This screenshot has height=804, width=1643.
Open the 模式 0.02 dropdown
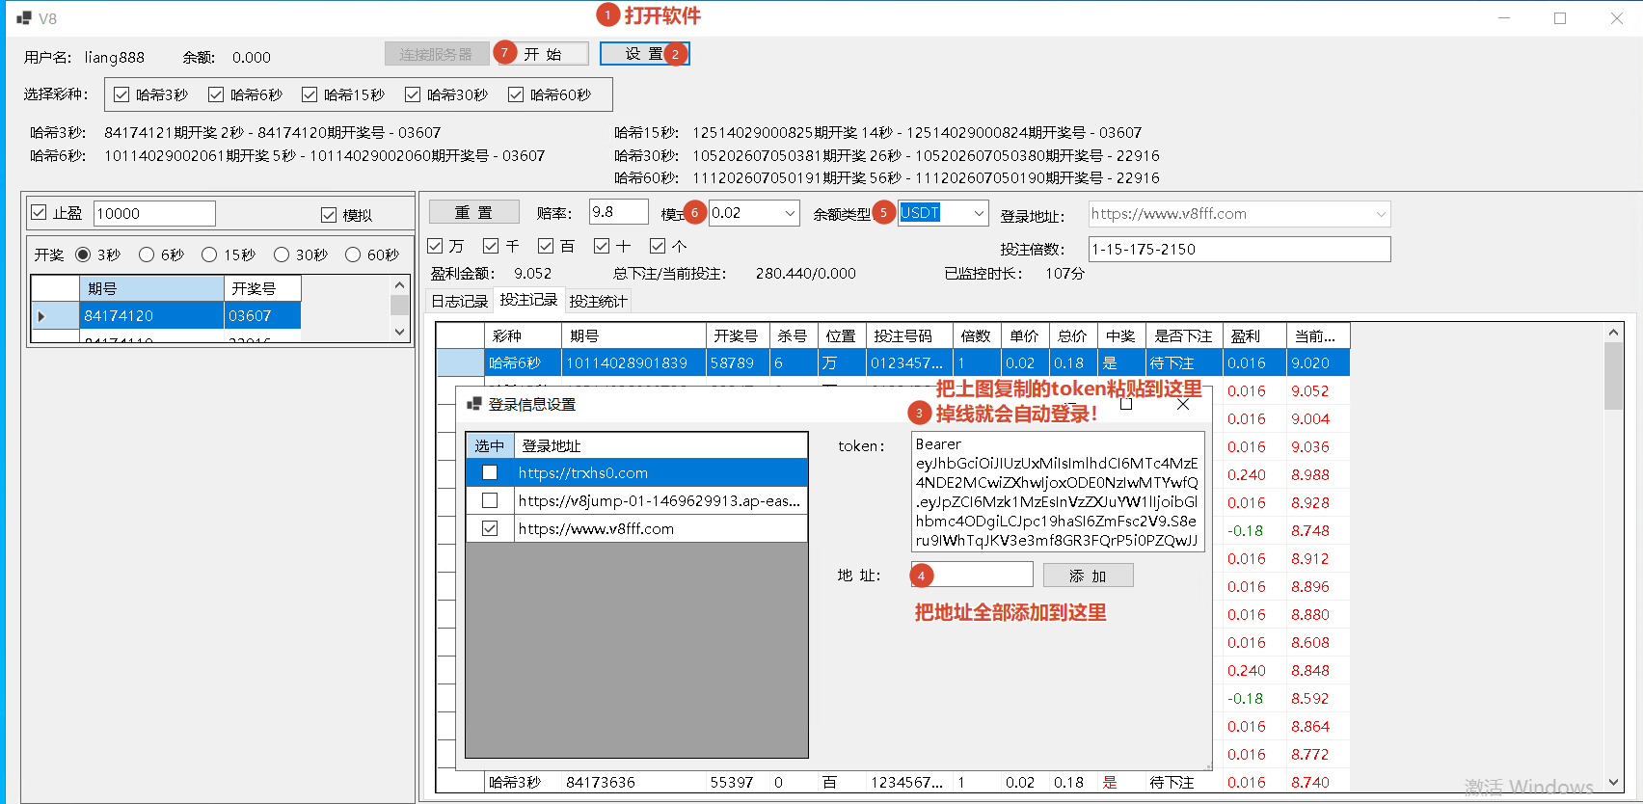point(790,213)
